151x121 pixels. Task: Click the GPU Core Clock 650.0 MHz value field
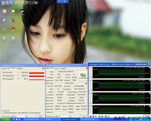24,73
